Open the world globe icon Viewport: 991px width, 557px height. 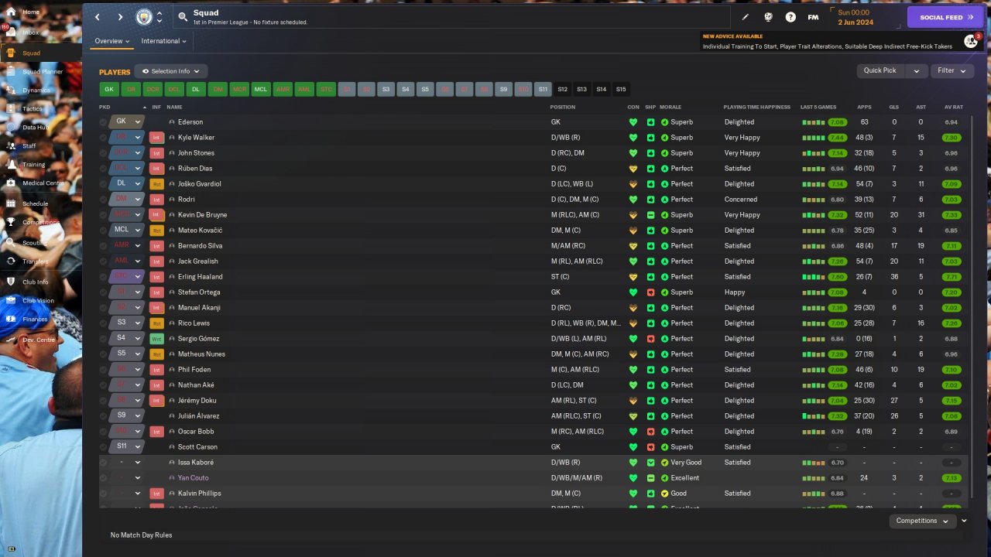768,17
